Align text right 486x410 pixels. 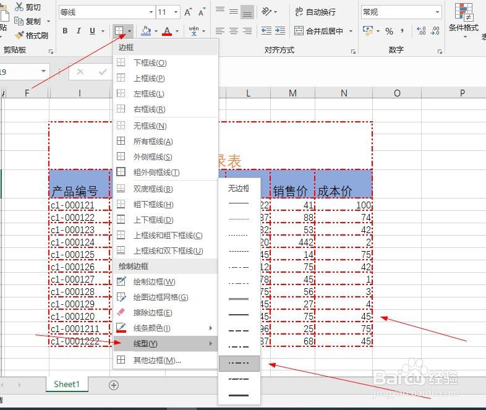point(247,31)
